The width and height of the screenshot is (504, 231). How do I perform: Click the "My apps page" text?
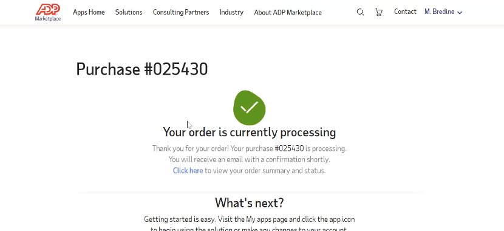[x=267, y=219]
